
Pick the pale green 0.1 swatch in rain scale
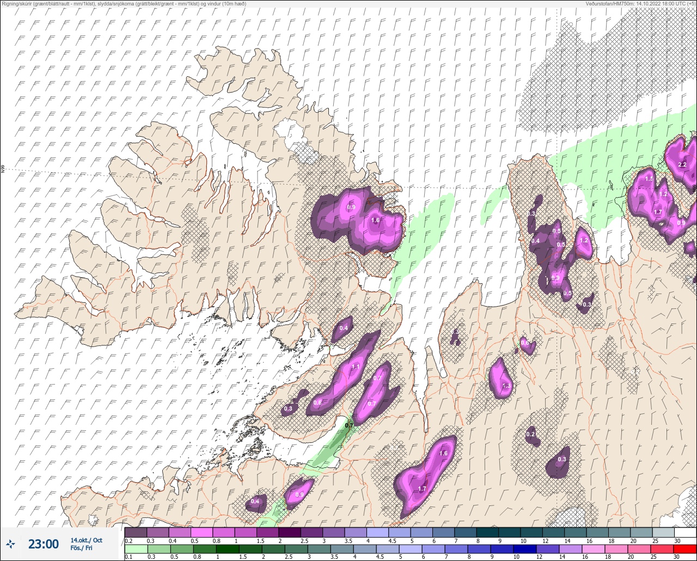click(136, 548)
